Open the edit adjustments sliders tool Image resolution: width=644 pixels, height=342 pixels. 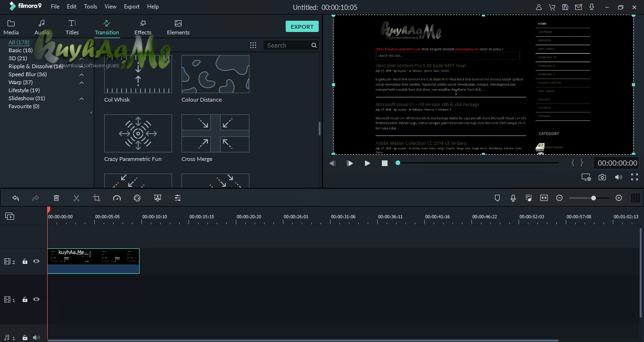coord(178,198)
